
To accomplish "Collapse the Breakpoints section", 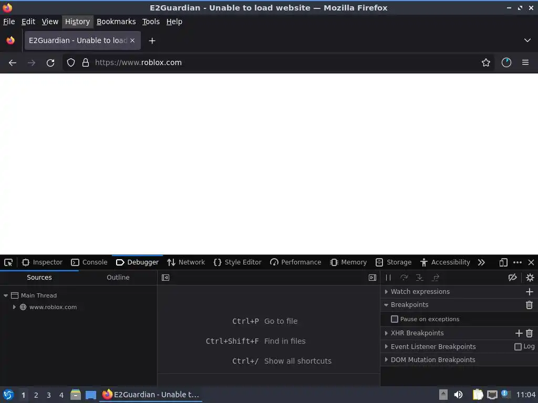I will click(386, 305).
